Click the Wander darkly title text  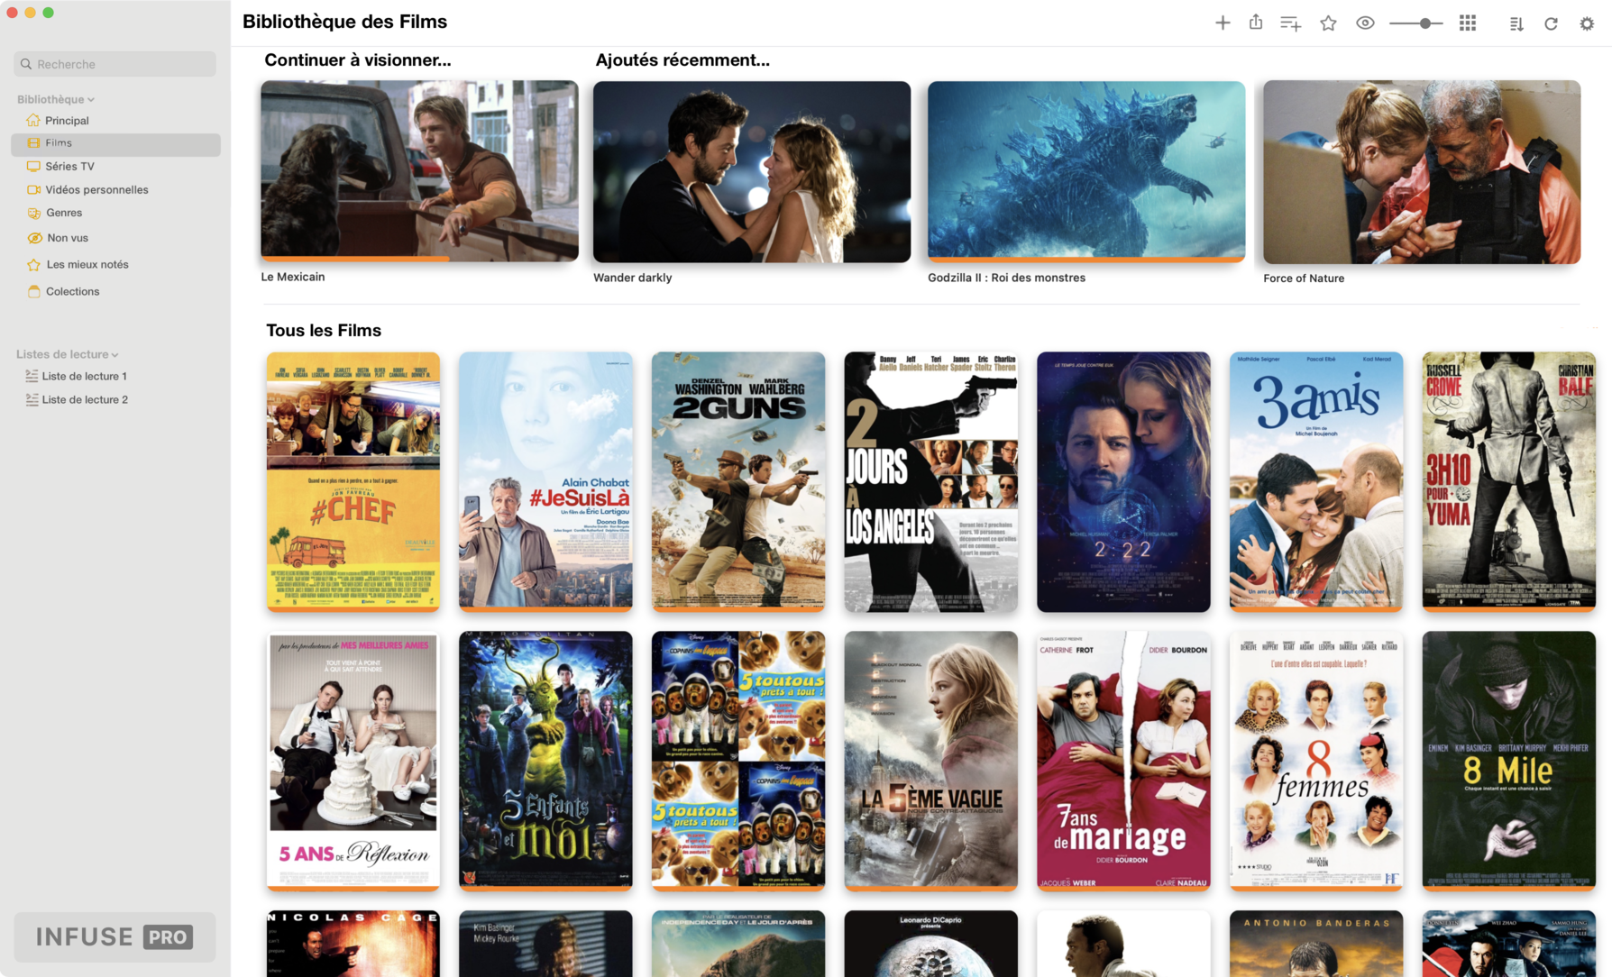(633, 278)
